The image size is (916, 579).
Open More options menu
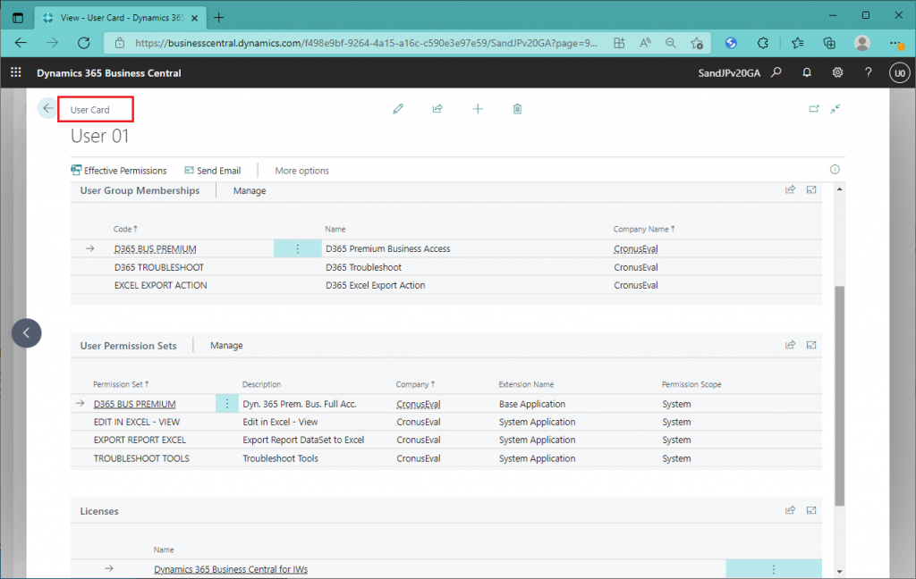tap(302, 171)
